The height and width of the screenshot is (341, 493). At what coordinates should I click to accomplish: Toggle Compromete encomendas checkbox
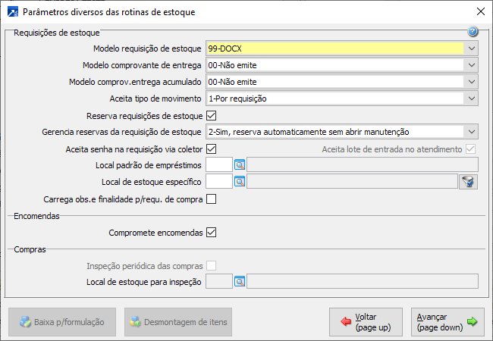tap(212, 233)
